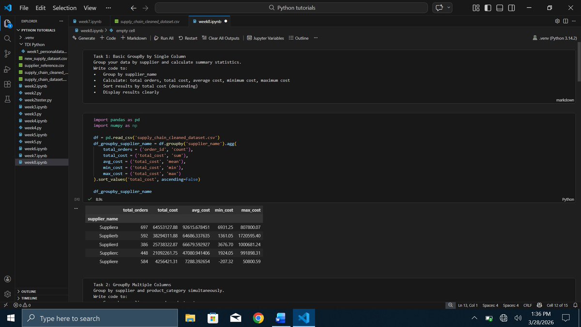Open the Extensions view
This screenshot has height=327, width=581.
pyautogui.click(x=7, y=84)
